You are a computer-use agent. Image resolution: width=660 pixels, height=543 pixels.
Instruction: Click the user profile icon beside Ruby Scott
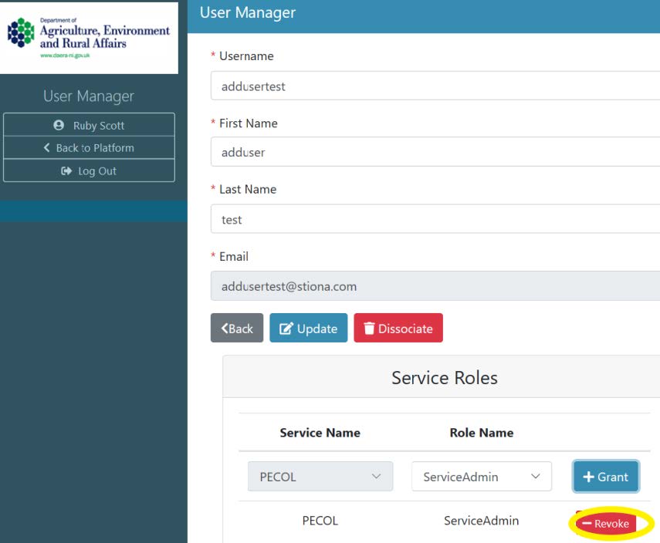tap(58, 124)
